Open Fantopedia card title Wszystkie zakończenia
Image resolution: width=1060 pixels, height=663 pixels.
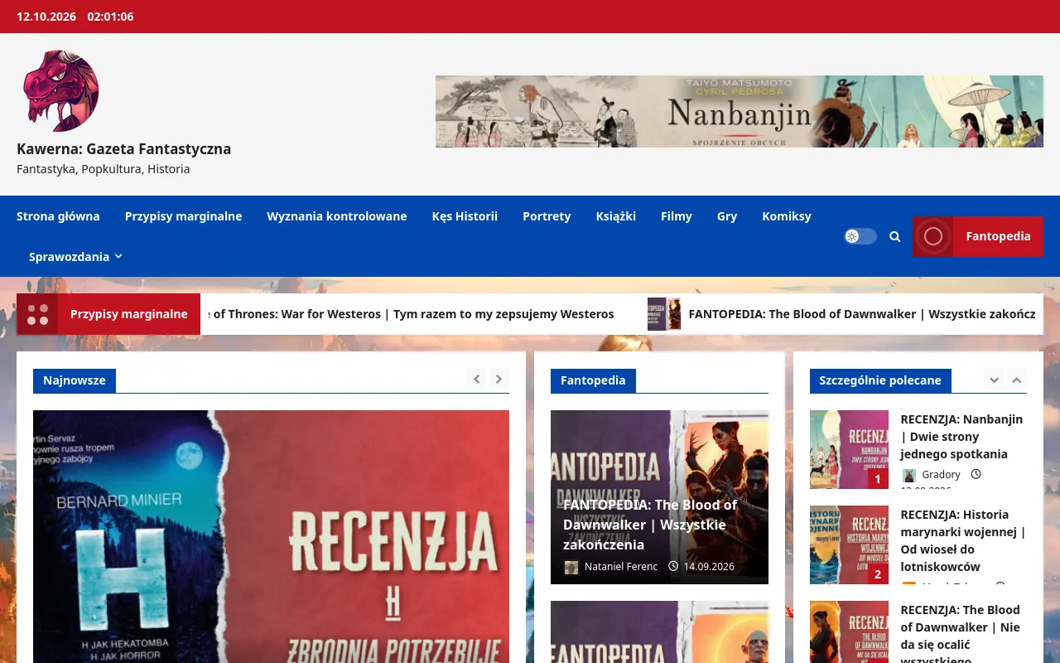650,525
